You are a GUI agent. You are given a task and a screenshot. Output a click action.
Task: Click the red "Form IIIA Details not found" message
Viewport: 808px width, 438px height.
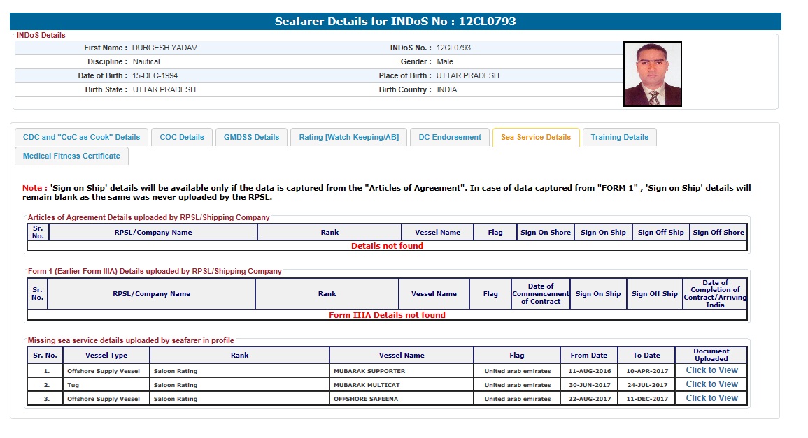[x=387, y=315]
